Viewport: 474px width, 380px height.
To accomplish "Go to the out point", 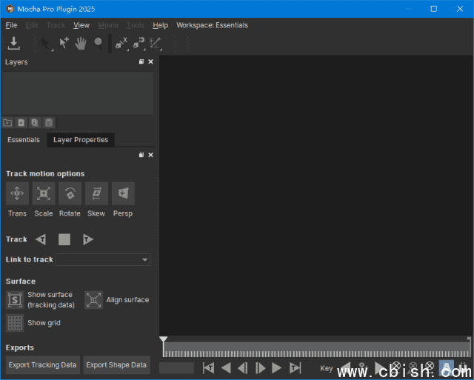I will click(x=295, y=368).
